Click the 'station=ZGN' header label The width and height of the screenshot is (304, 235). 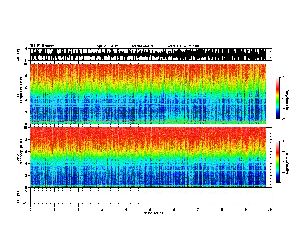coord(142,46)
